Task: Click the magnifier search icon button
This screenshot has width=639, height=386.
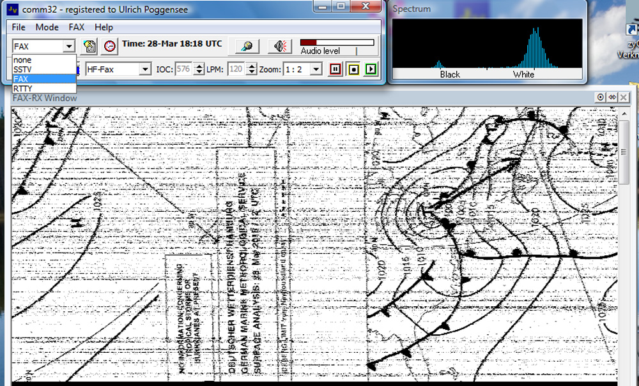Action: [246, 46]
